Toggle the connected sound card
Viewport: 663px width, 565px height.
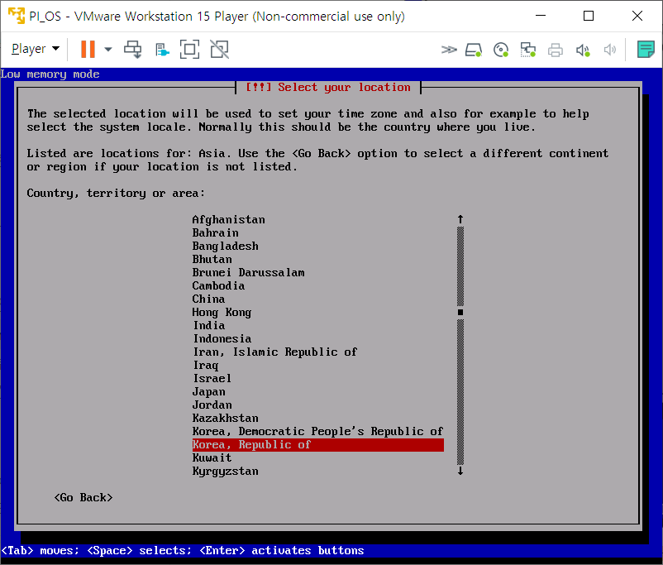tap(583, 50)
